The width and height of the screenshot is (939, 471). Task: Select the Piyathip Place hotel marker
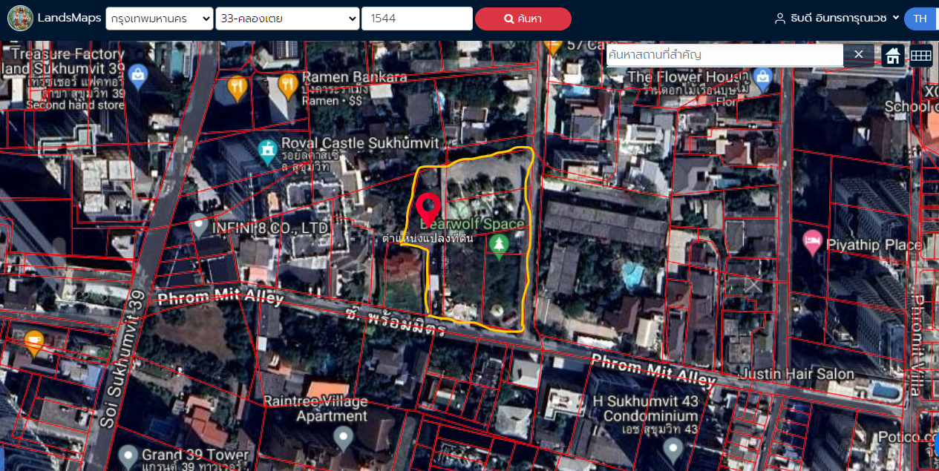(x=814, y=243)
